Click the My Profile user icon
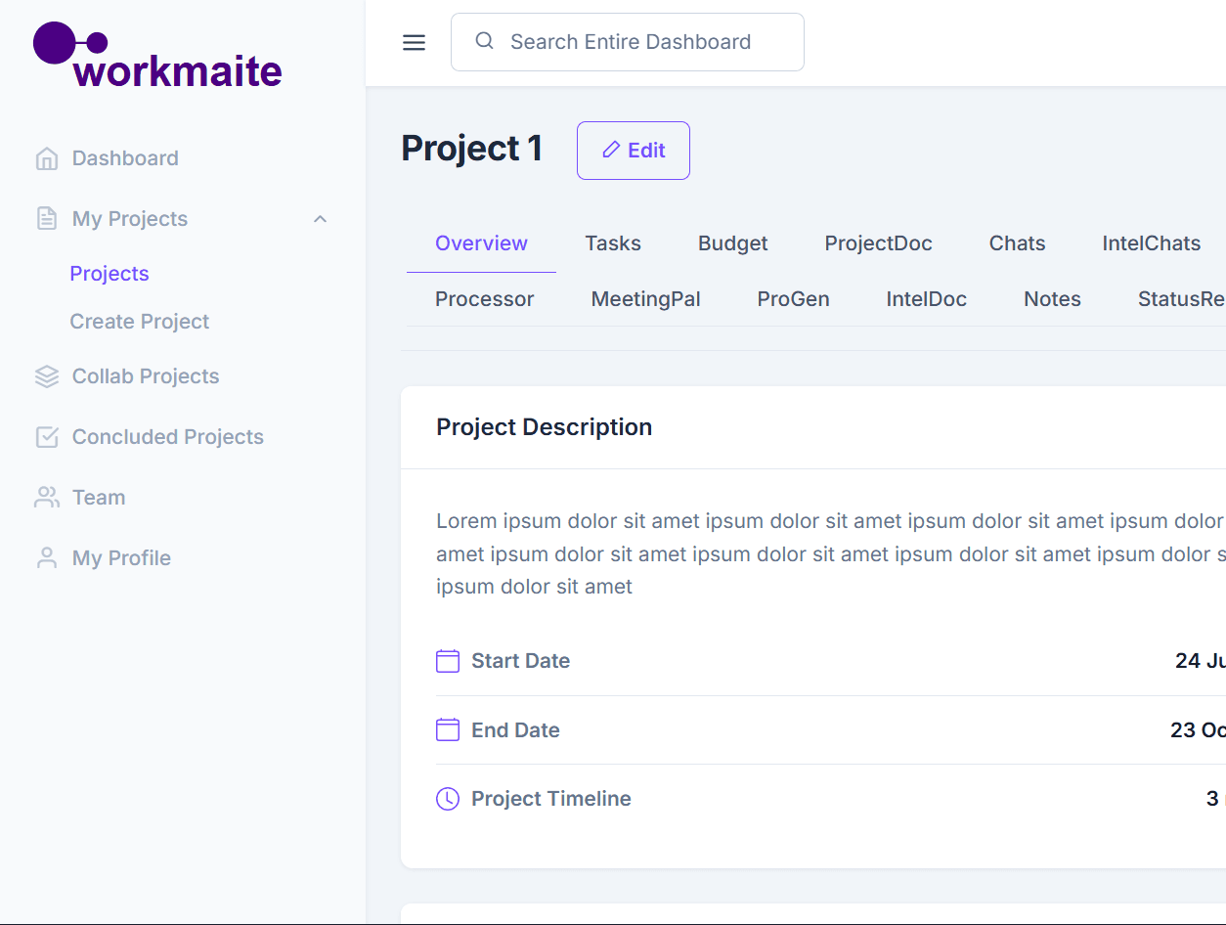Image resolution: width=1226 pixels, height=925 pixels. [46, 558]
